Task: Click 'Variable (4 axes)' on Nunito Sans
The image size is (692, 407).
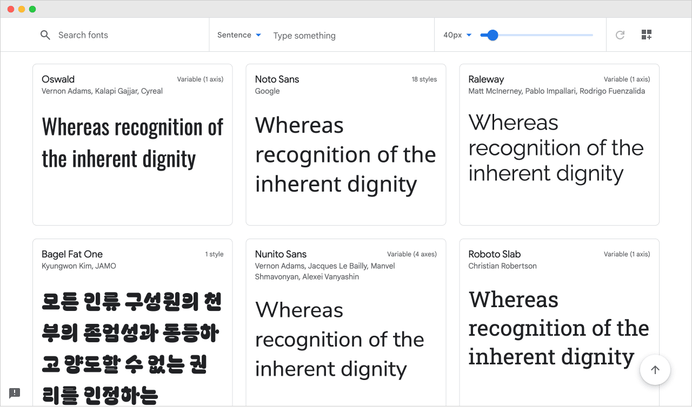Action: [412, 254]
